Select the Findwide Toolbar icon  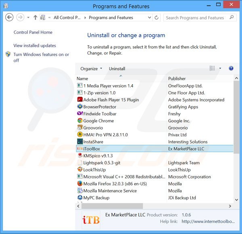coord(80,113)
